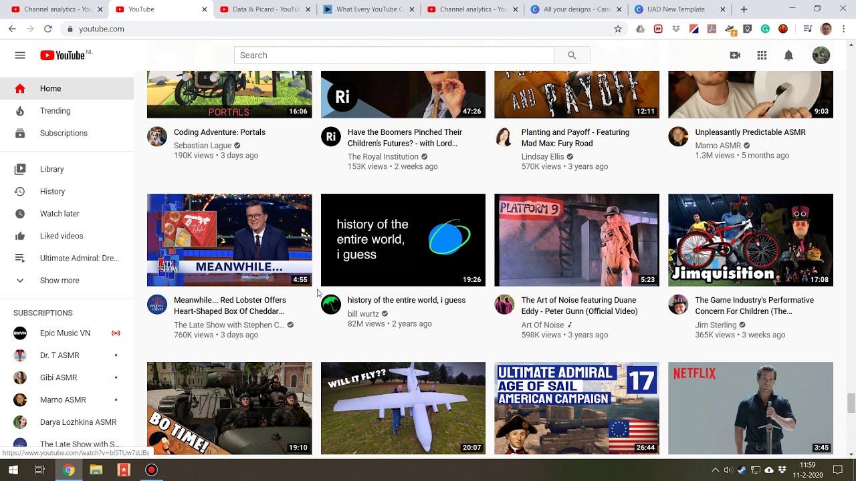Open the create video camera icon
Image resolution: width=856 pixels, height=481 pixels.
(x=735, y=55)
